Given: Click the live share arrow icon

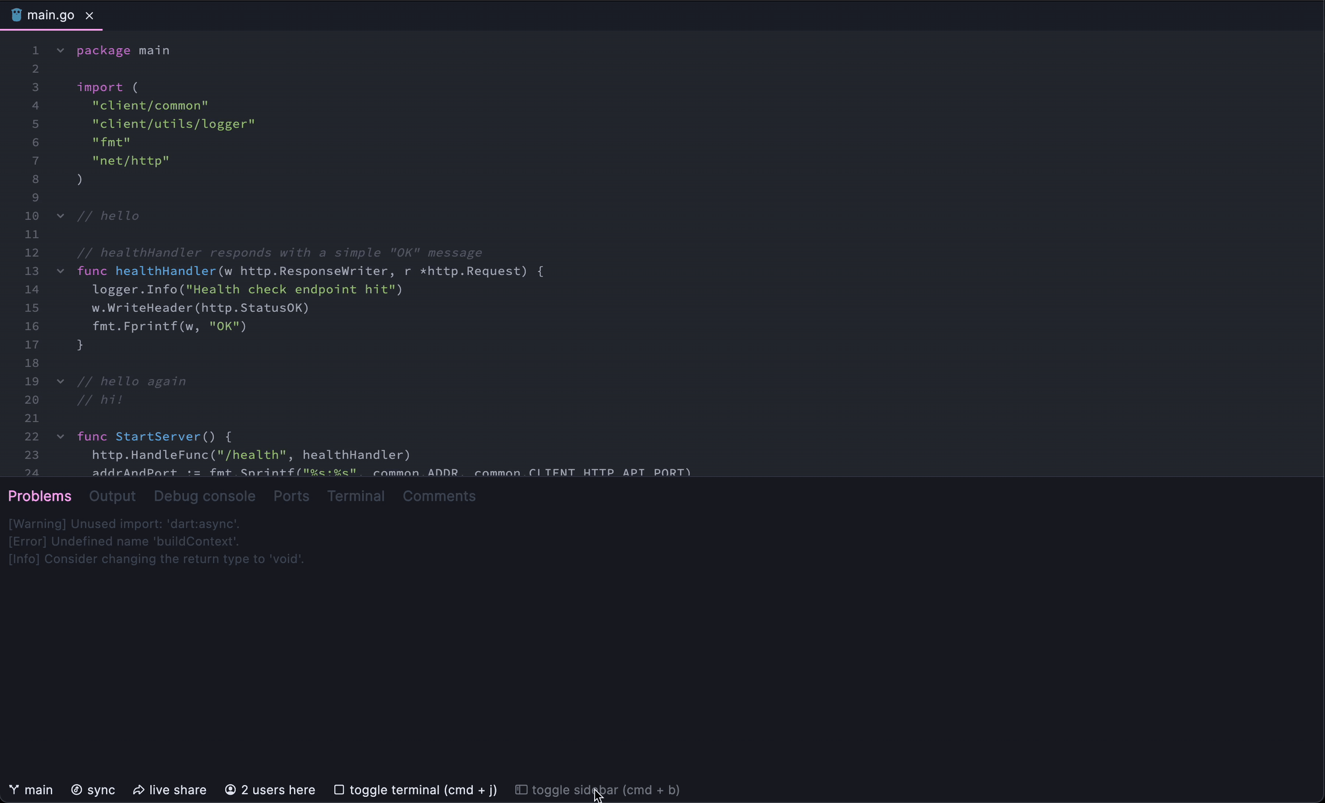Looking at the screenshot, I should (139, 790).
